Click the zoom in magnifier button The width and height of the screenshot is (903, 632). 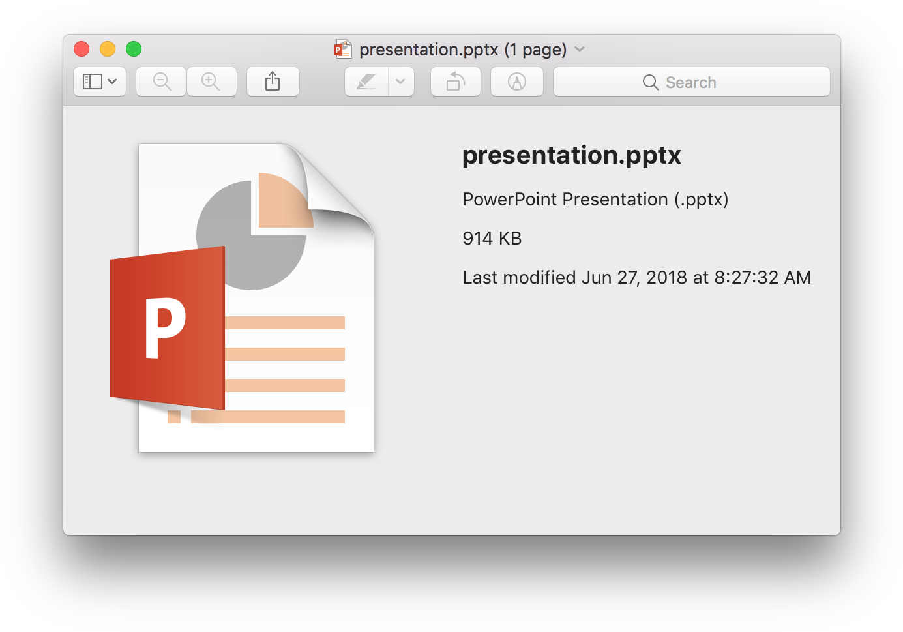coord(211,82)
